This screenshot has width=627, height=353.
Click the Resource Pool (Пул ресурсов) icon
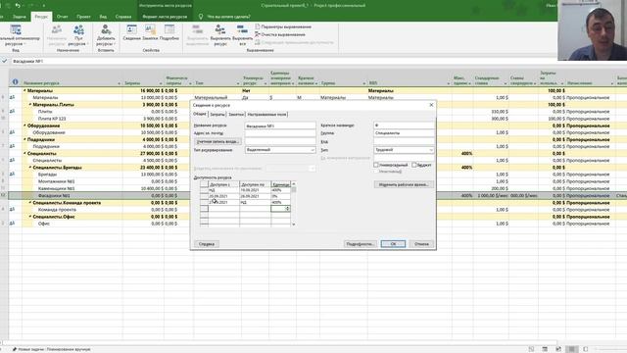(x=78, y=30)
